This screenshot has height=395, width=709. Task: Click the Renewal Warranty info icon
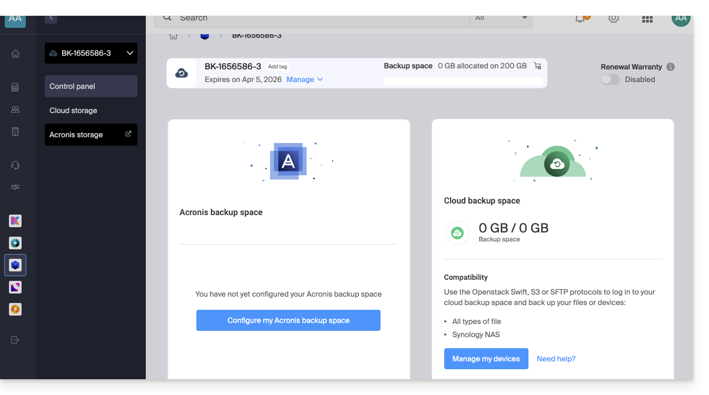click(x=670, y=67)
